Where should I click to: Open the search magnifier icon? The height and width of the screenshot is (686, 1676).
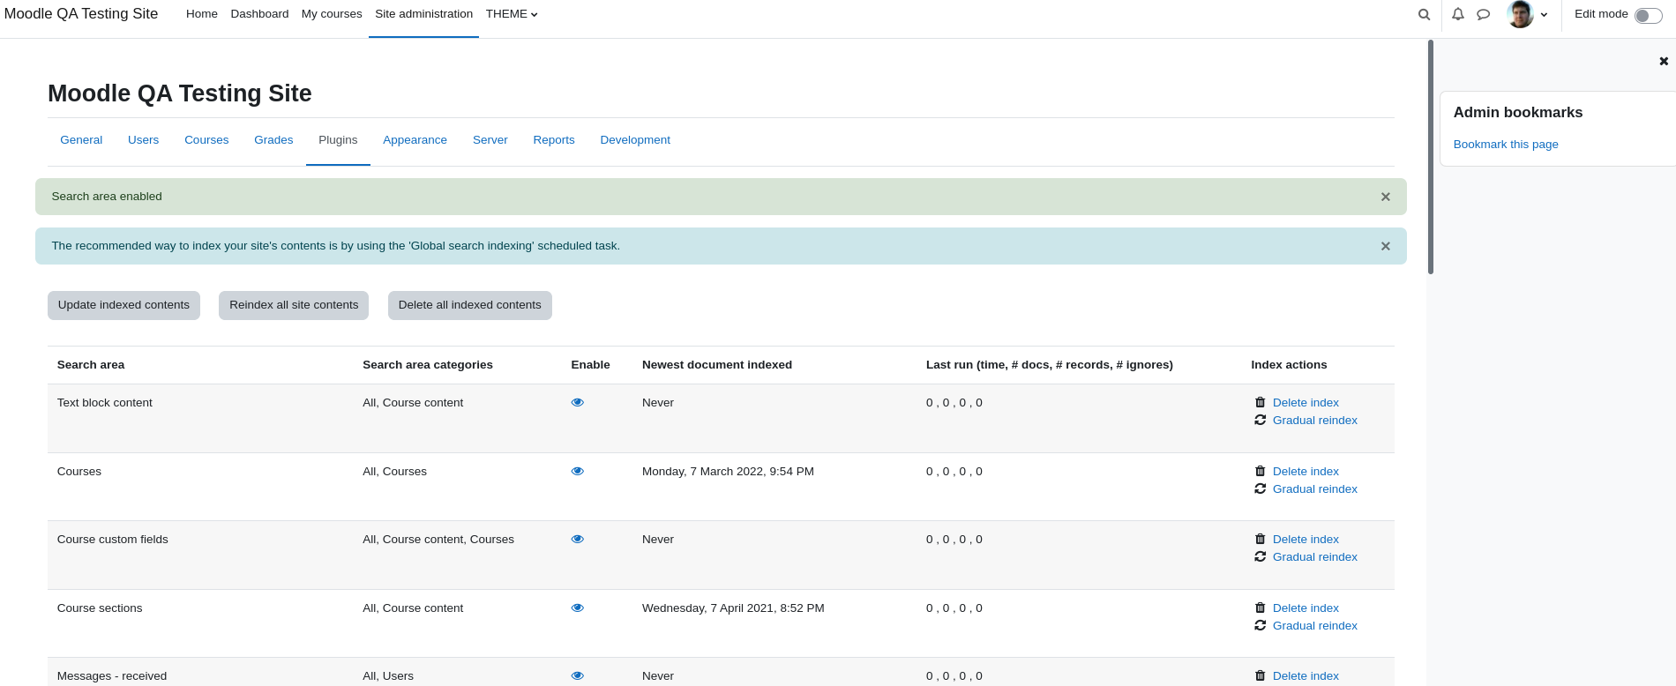tap(1424, 14)
